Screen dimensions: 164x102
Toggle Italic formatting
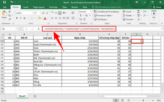pos(21,18)
